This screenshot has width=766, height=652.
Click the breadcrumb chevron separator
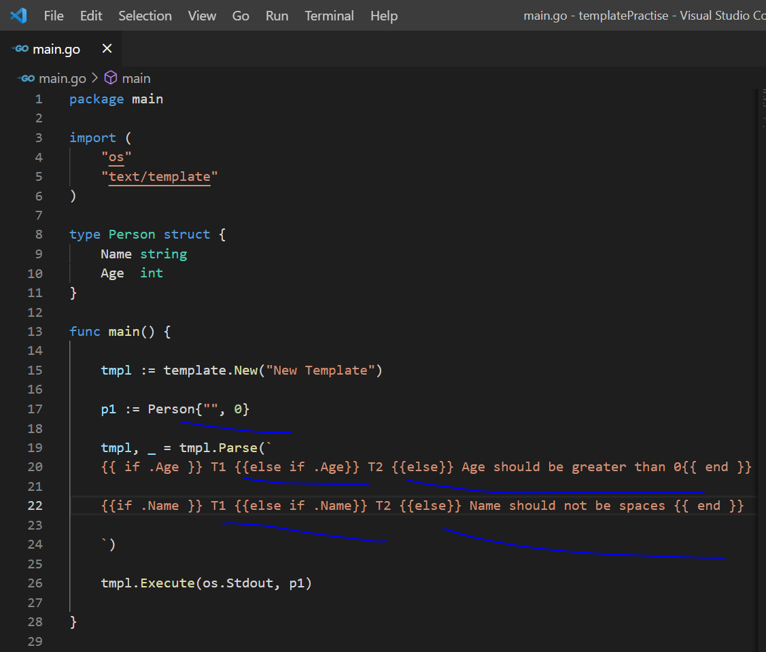coord(94,78)
